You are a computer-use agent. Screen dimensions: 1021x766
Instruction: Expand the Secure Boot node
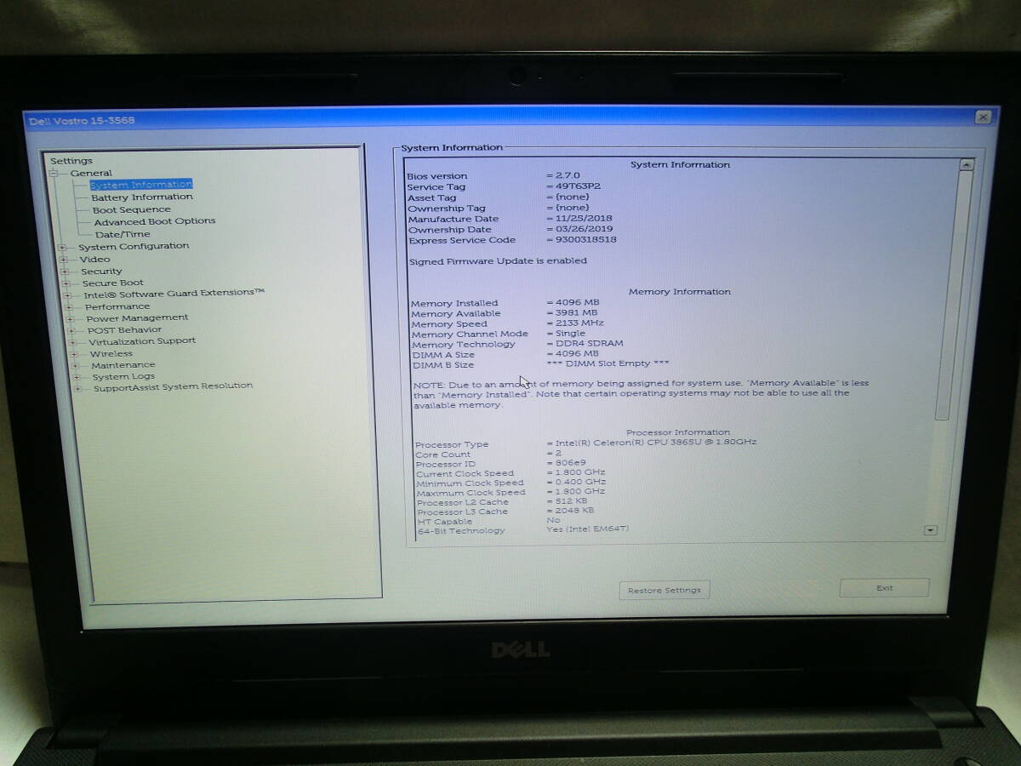tap(67, 283)
